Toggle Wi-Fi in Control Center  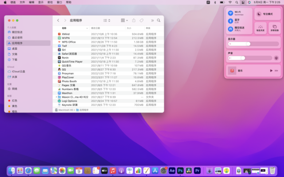(x=230, y=13)
